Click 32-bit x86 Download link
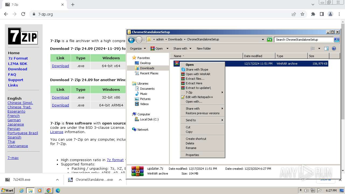Screen dimensions: 345x194 tap(60, 97)
